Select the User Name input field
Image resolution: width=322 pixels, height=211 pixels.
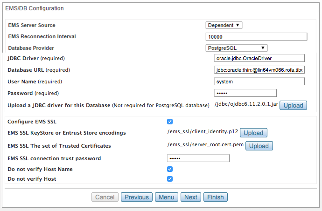pyautogui.click(x=259, y=82)
